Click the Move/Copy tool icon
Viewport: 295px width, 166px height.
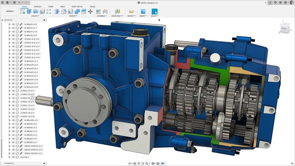pos(90,11)
